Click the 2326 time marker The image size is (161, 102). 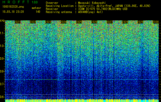point(94,22)
